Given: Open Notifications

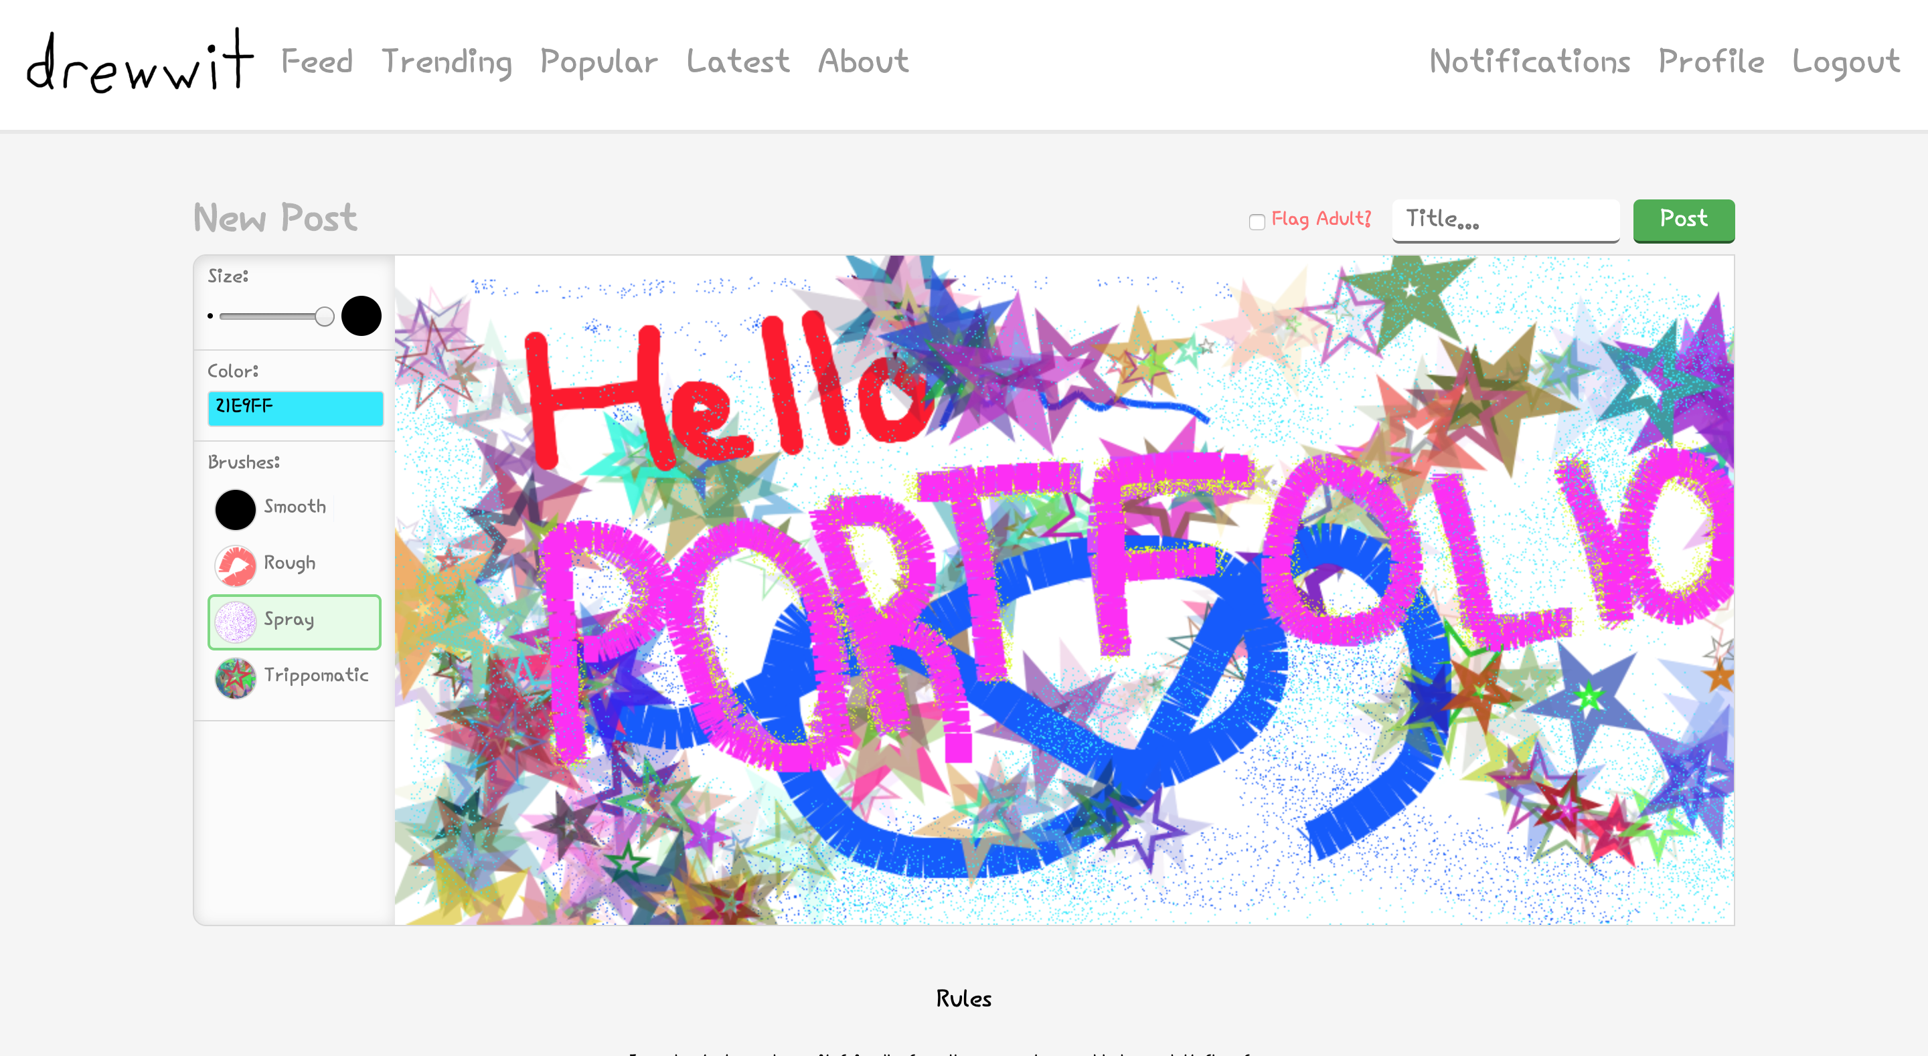Looking at the screenshot, I should 1529,62.
